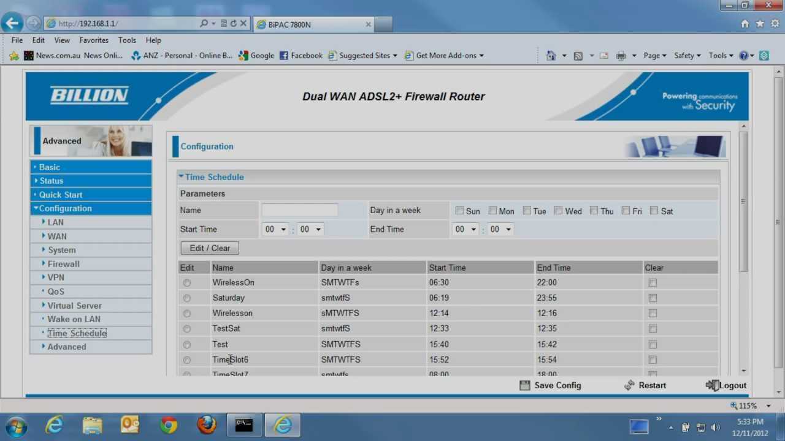Expand the Firewall sidebar section
Screen dimensions: 785x441
pyautogui.click(x=63, y=264)
